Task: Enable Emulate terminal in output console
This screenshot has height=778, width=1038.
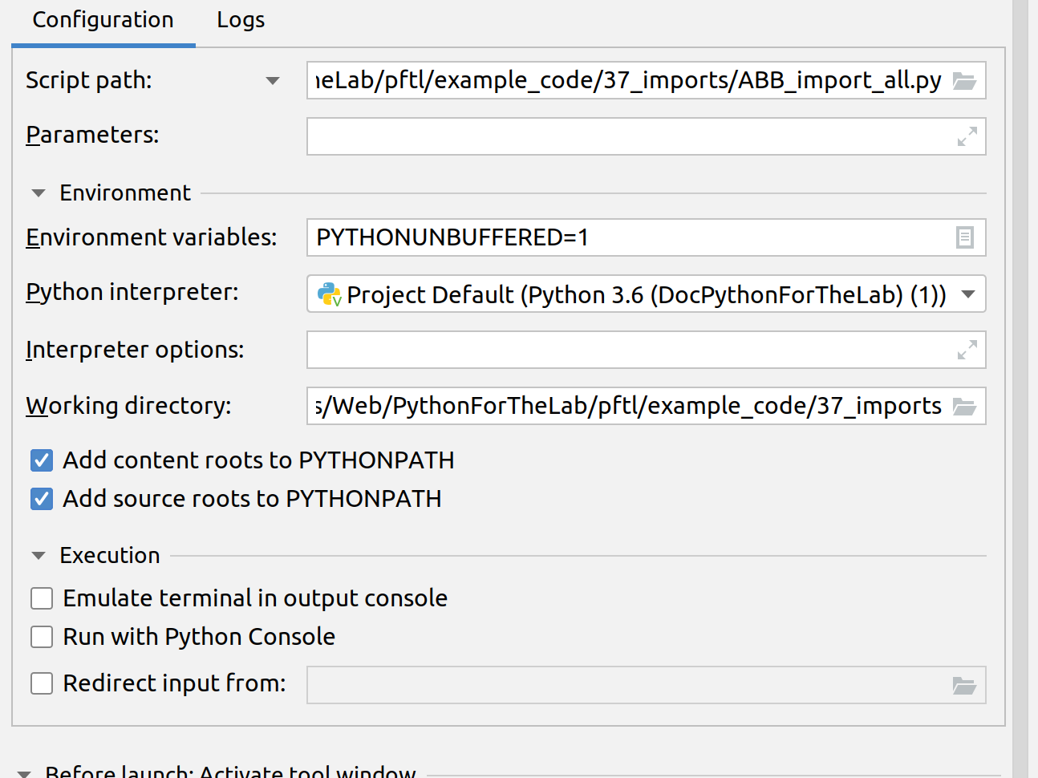Action: (41, 598)
